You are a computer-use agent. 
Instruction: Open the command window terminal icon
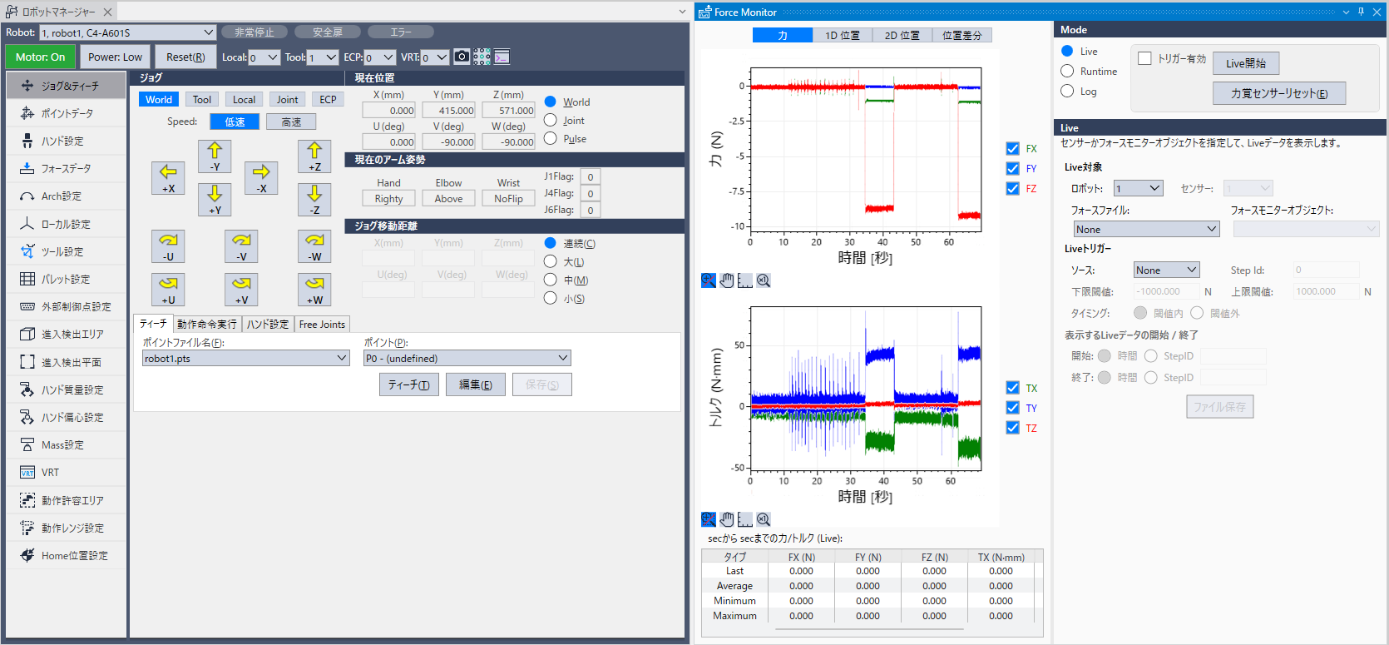[x=502, y=57]
